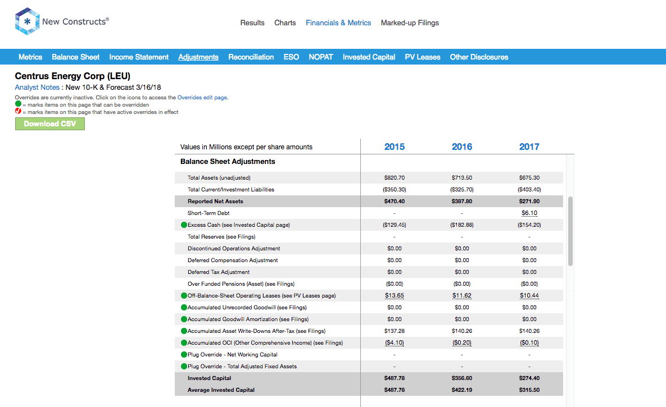Viewport: 666px width, 407px height.
Task: Click the Discontinued Operations Adjustment label
Action: coord(234,249)
